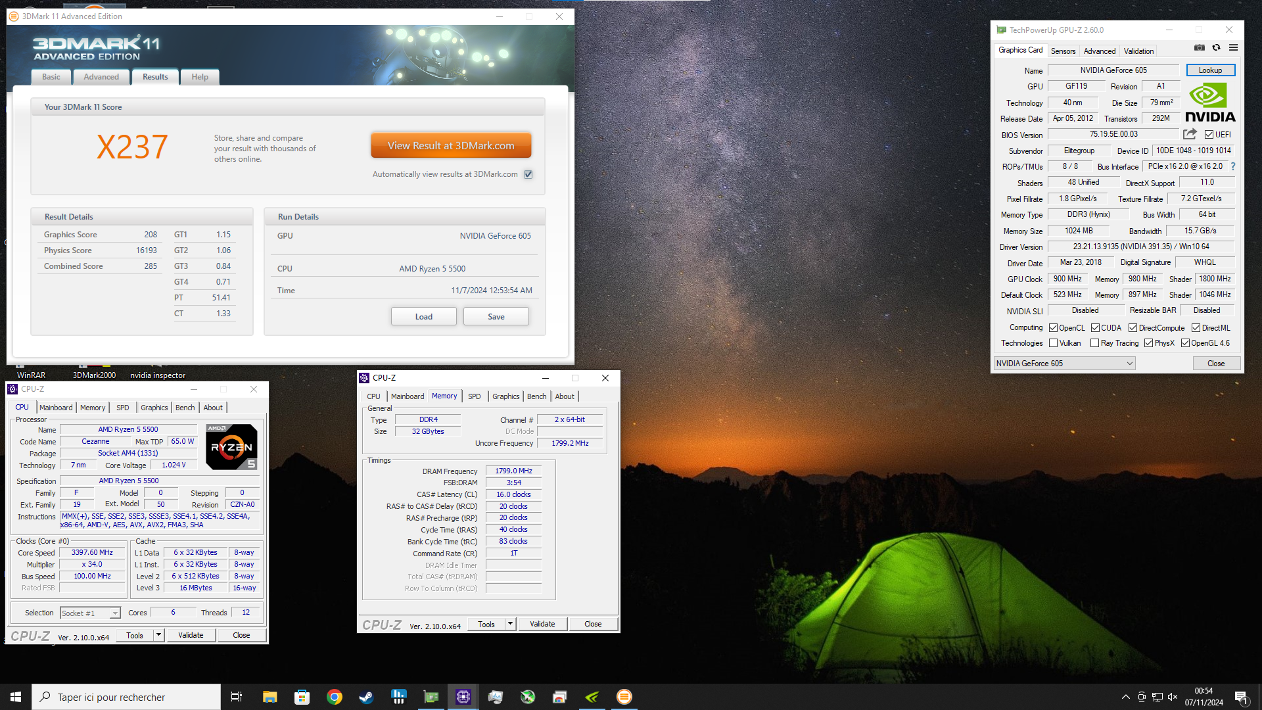The image size is (1262, 710).
Task: Switch to CPU-Z from the taskbar
Action: point(463,697)
